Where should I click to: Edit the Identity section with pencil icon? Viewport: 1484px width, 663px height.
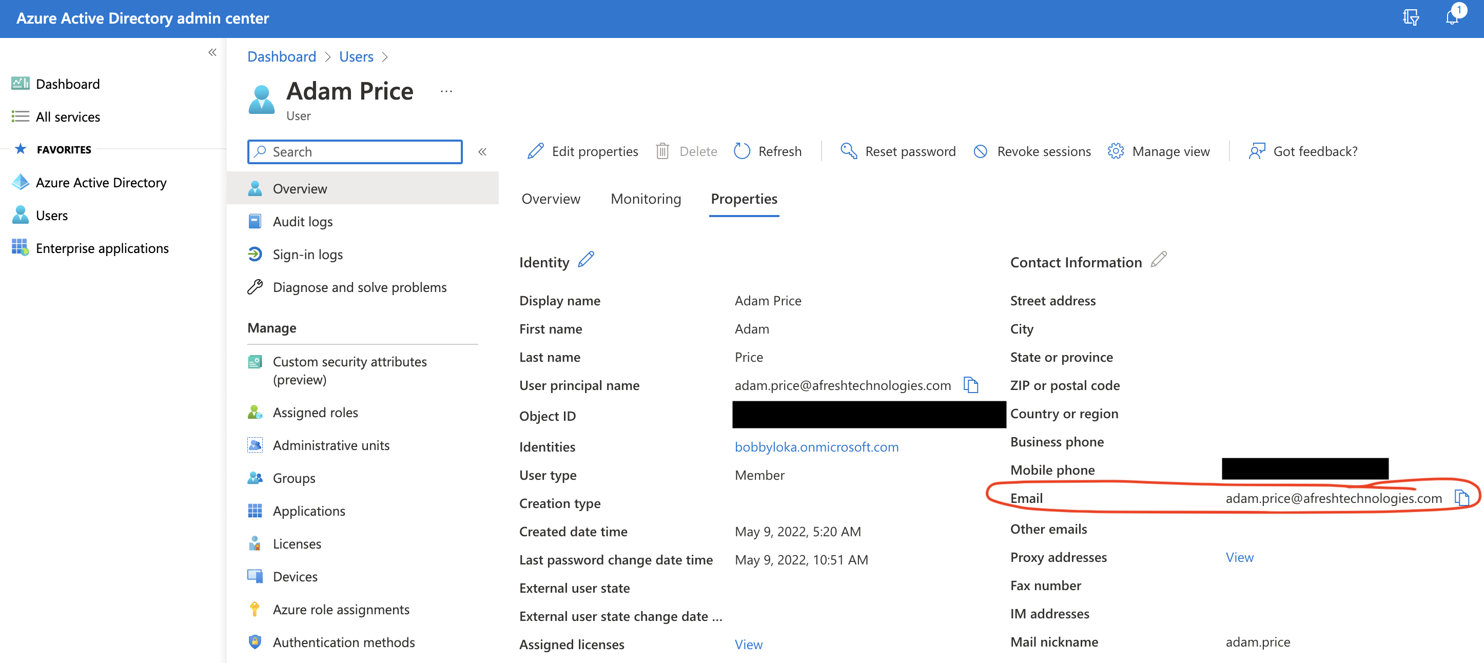click(587, 260)
